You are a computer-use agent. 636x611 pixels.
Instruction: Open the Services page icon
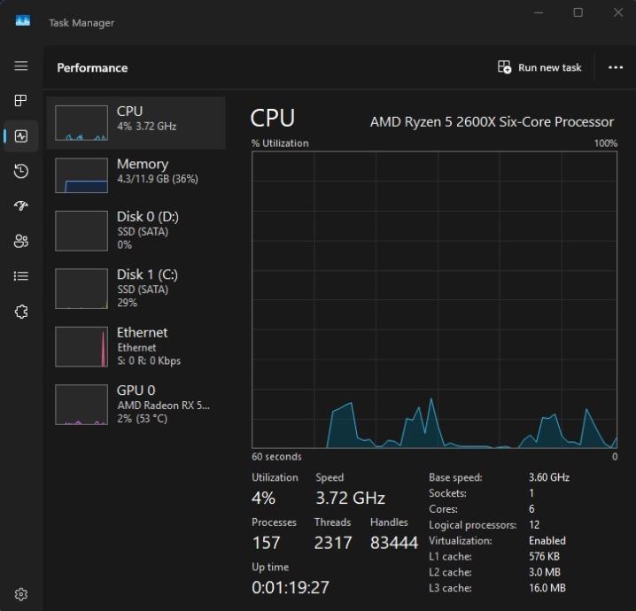(x=21, y=312)
